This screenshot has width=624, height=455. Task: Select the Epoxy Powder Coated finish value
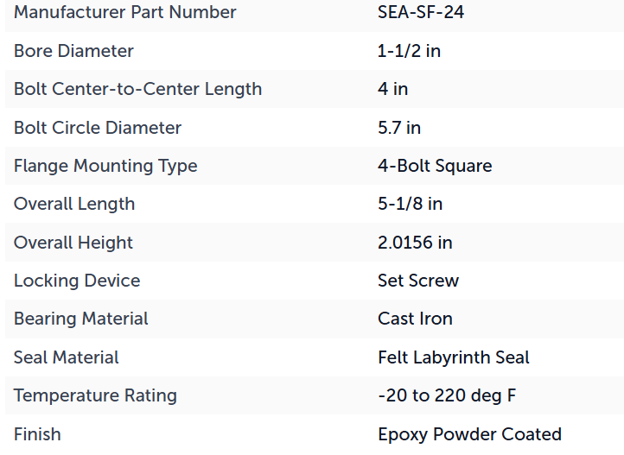point(469,434)
